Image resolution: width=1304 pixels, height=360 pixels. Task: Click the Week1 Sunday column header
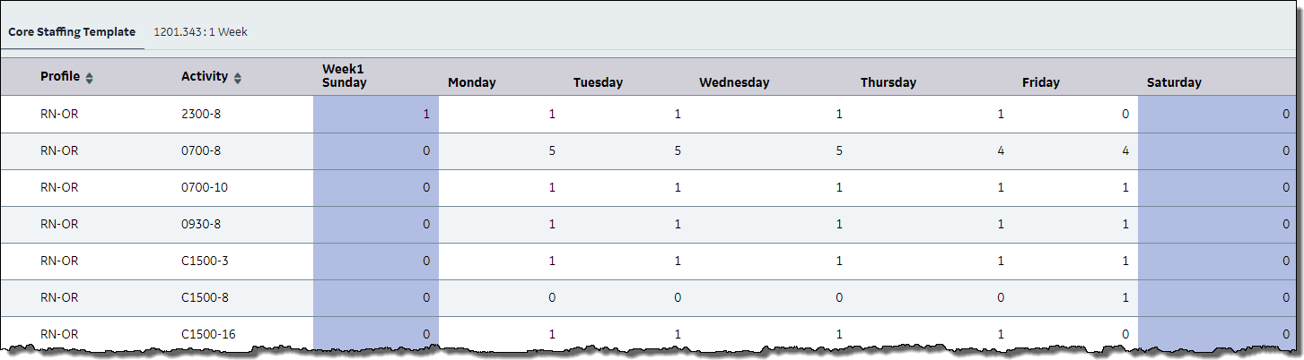coord(345,75)
